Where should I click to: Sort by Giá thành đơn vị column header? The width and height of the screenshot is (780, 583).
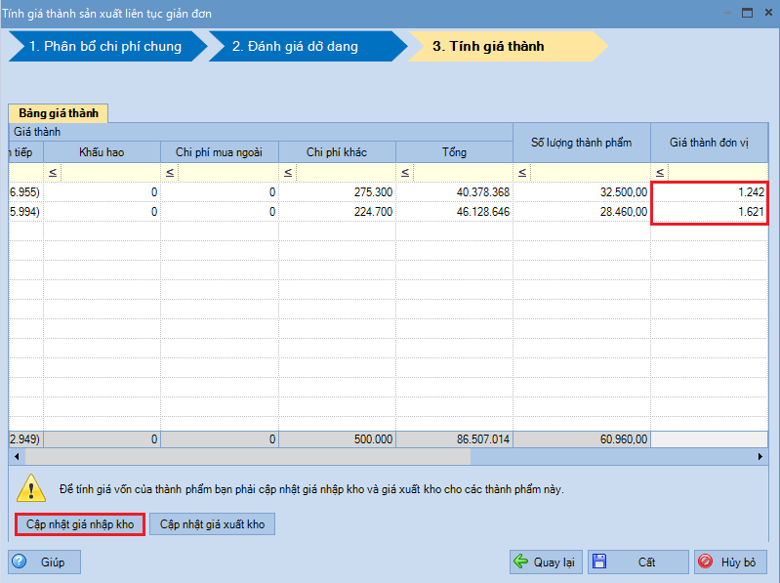pos(709,143)
